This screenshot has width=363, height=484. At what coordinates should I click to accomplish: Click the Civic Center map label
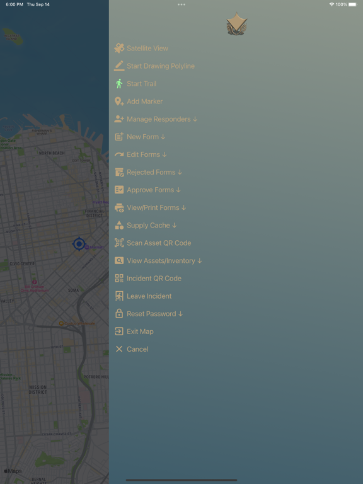point(22,263)
